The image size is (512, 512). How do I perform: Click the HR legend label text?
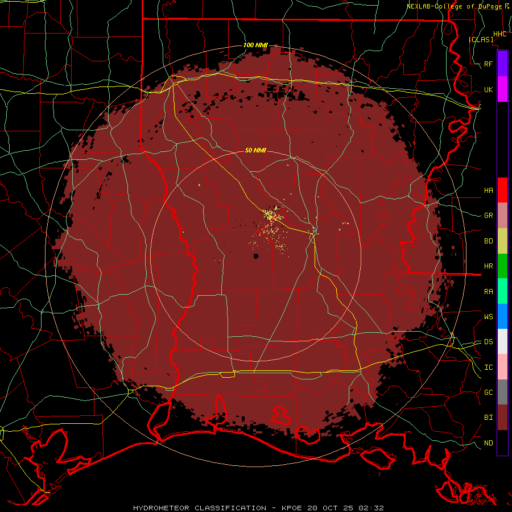click(489, 266)
